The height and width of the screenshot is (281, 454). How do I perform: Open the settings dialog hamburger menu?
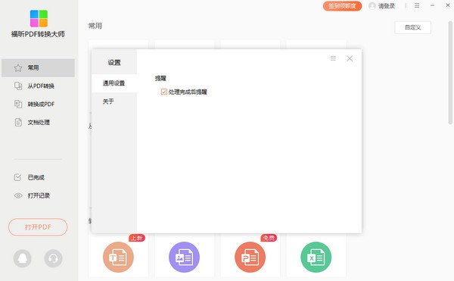pos(333,58)
